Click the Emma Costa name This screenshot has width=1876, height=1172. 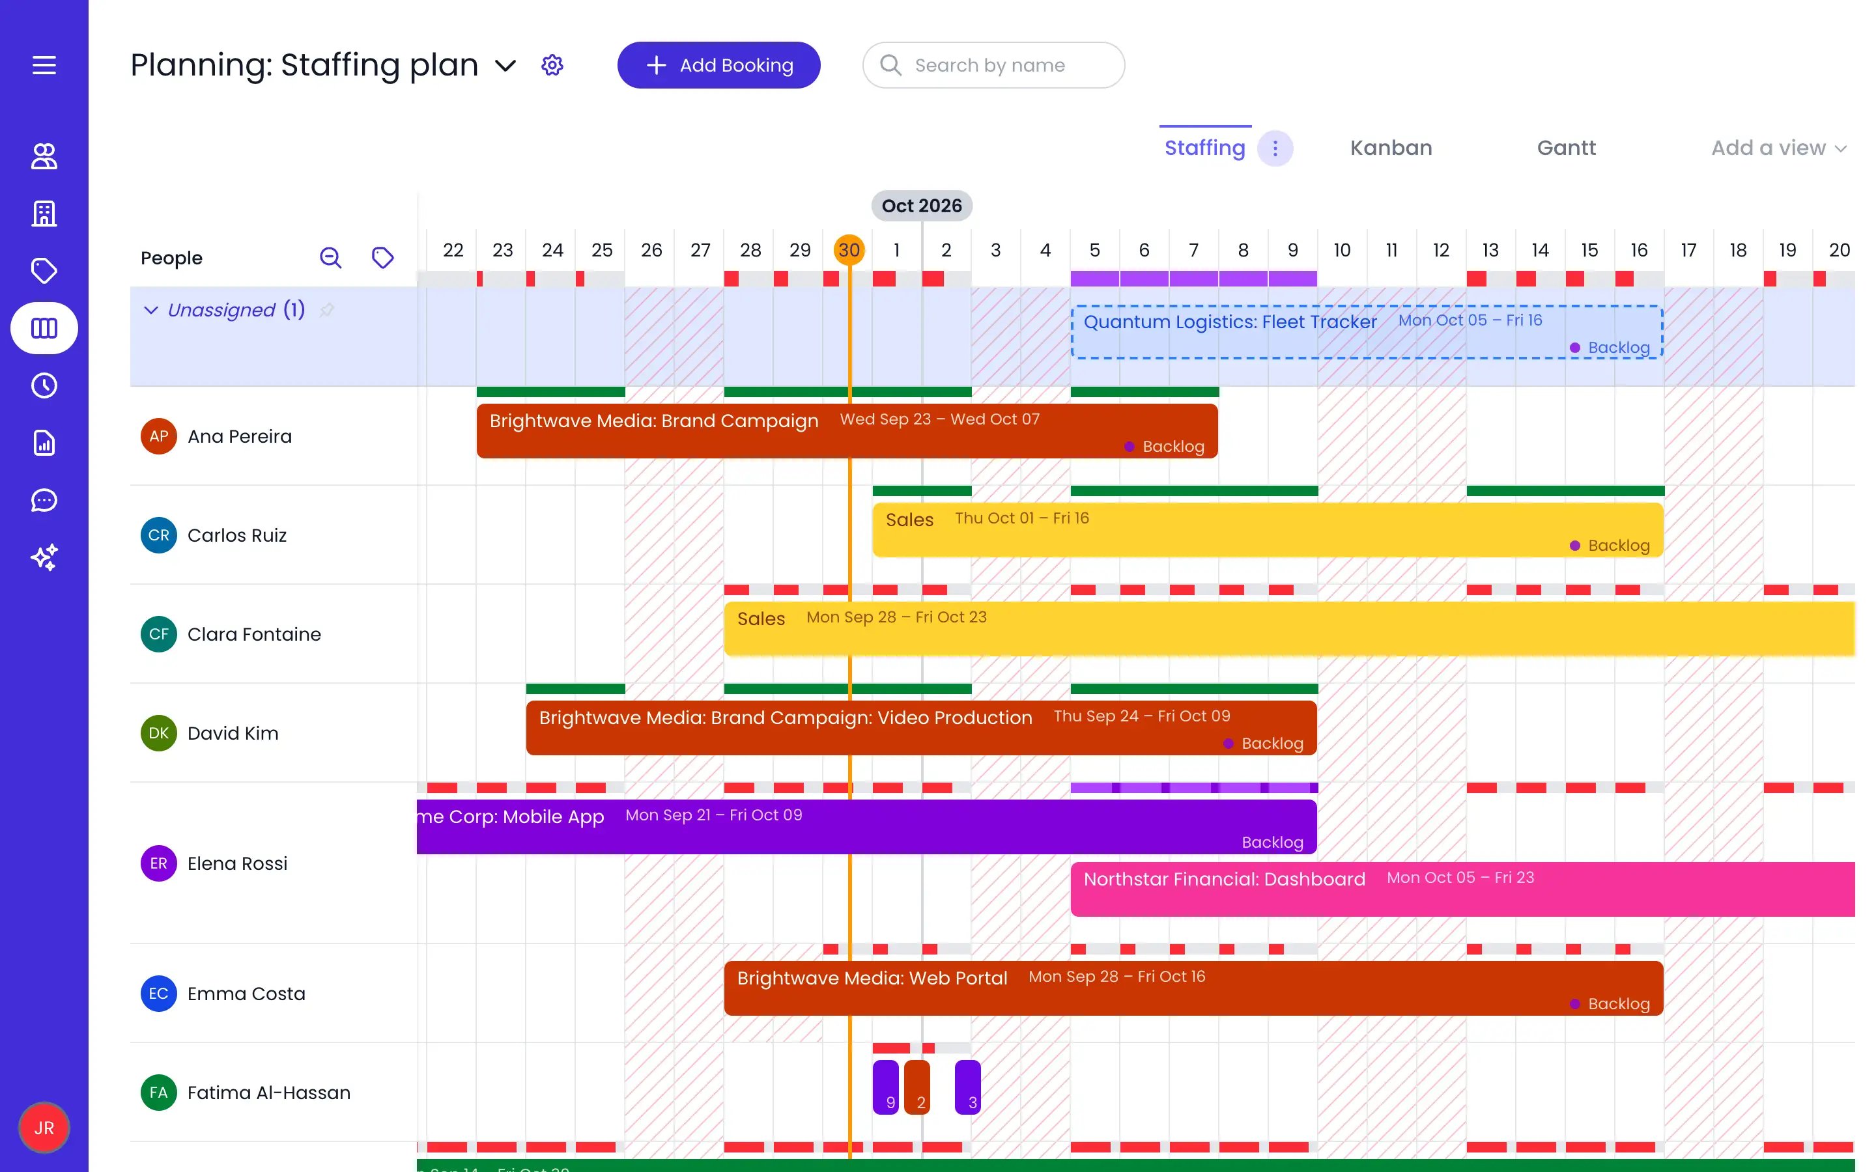246,994
